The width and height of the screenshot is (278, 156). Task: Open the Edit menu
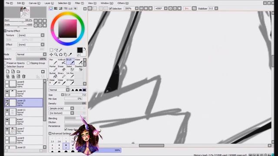pos(20,3)
